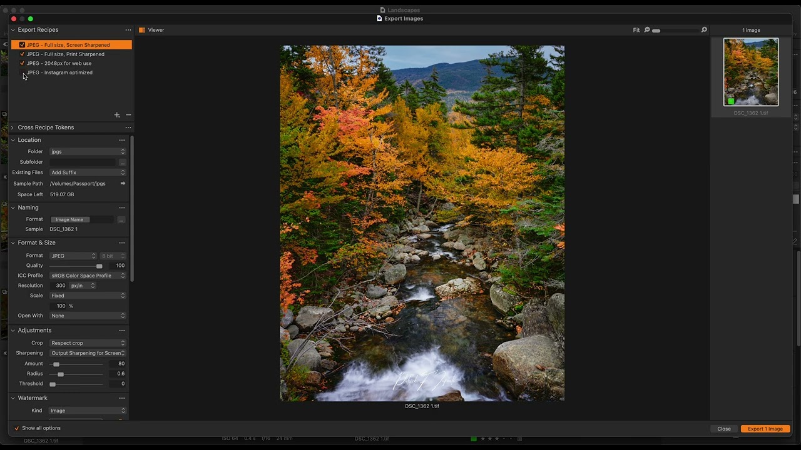
Task: Click the Close button
Action: (724, 429)
